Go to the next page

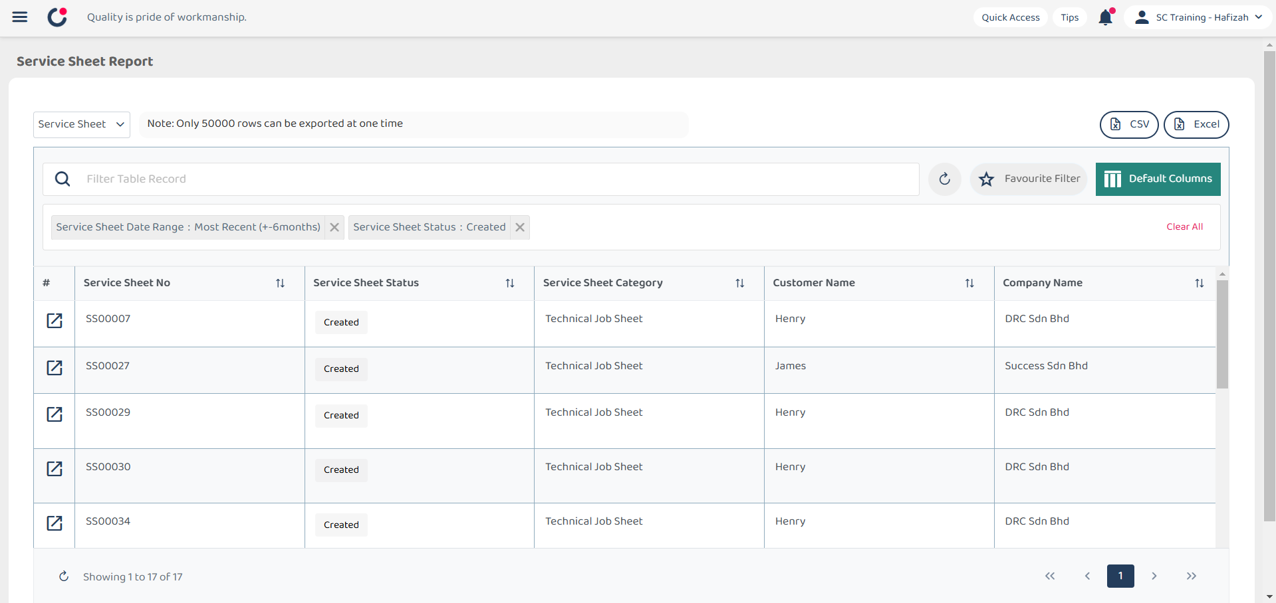tap(1154, 576)
